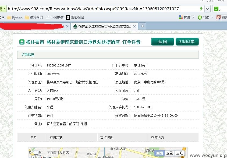Click the remark 客人需要有窗户的房间 谢谢
The image size is (227, 158).
[67, 124]
